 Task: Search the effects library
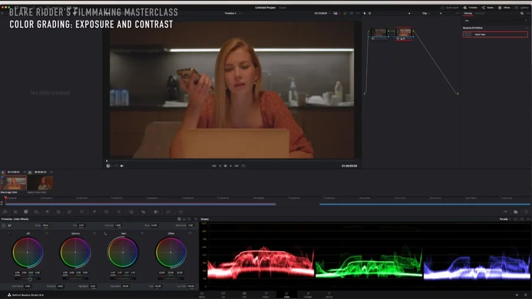[x=522, y=13]
